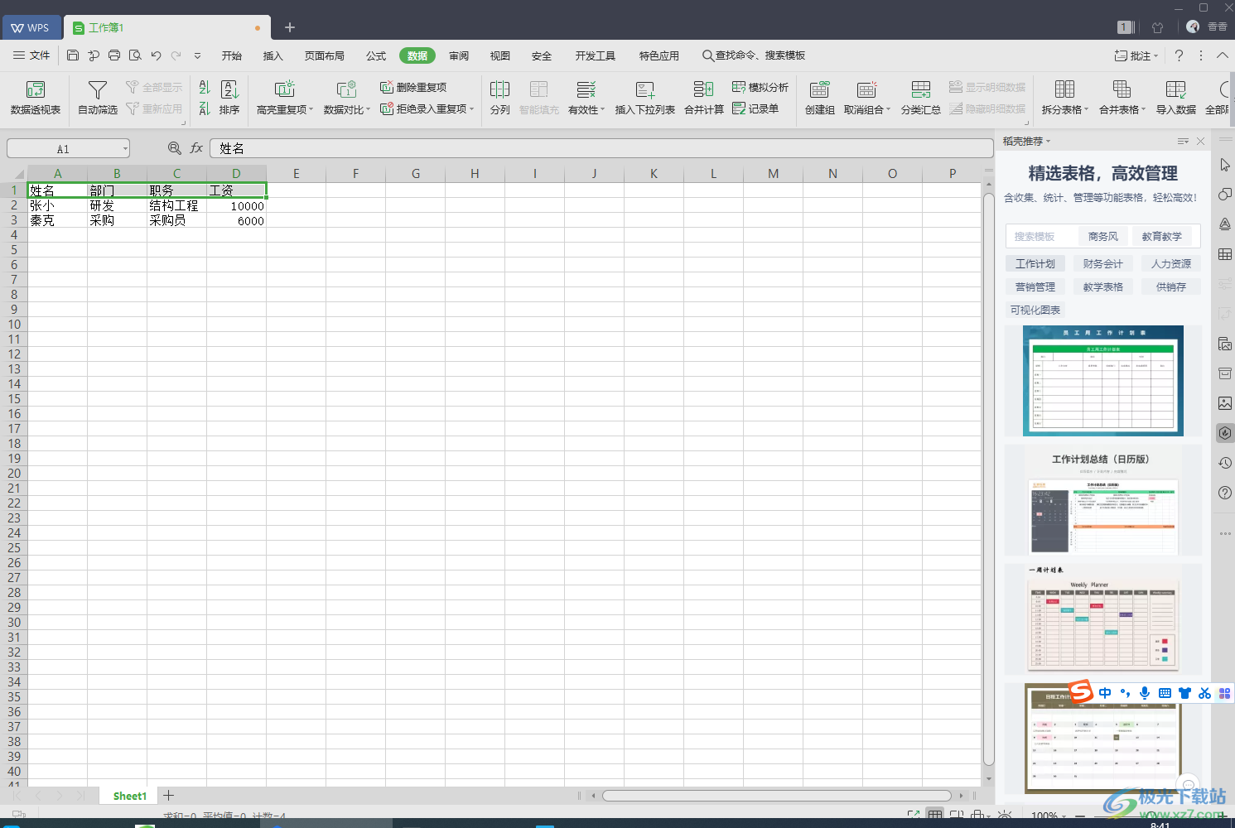The image size is (1235, 828).
Task: Open Consolidate (合并计算)
Action: pos(704,98)
